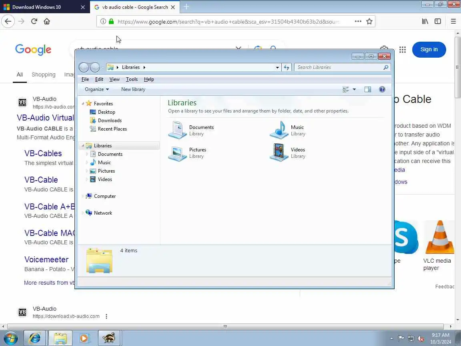Click the Explorer forward navigation button
The image size is (461, 346).
(95, 67)
